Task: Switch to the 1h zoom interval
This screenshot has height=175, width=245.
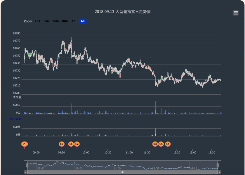Action: (x=73, y=21)
